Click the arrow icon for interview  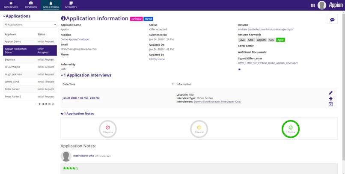pos(330,98)
